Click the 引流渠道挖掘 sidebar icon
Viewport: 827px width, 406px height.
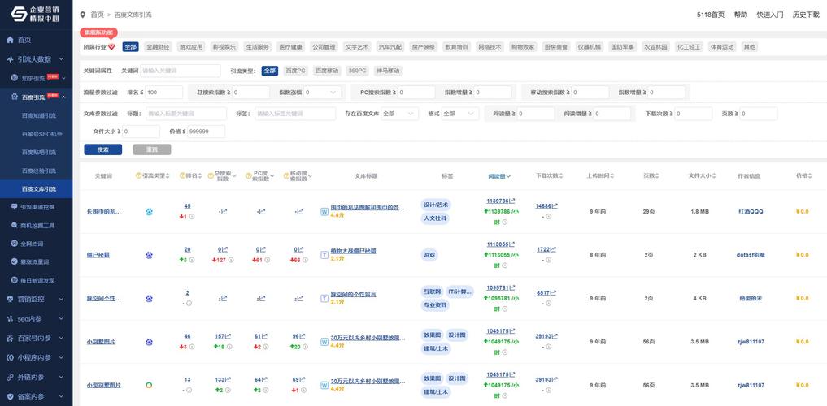pyautogui.click(x=15, y=207)
